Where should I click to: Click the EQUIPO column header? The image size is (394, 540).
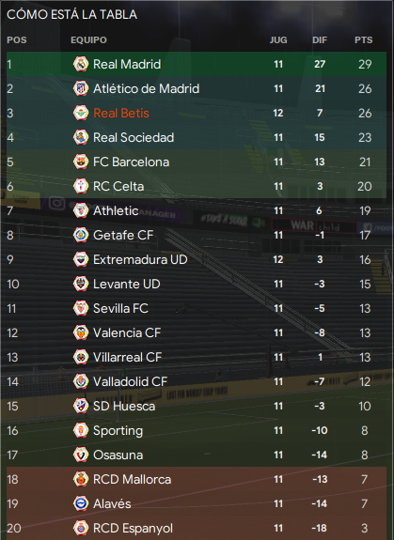[88, 40]
